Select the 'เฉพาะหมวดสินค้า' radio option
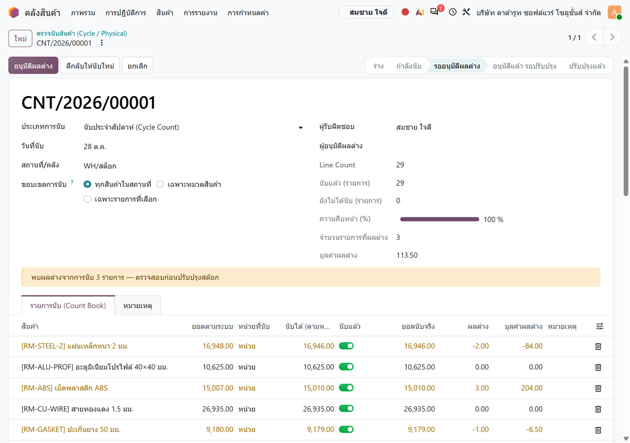 pos(160,184)
